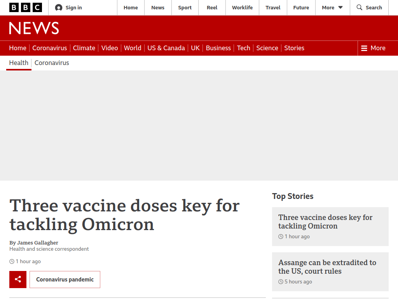Click the Sign in account icon

tap(59, 8)
